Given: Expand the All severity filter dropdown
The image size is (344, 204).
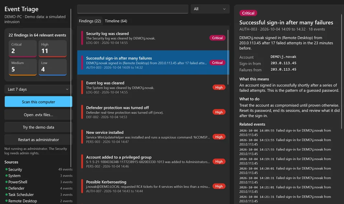Looking at the screenshot, I should pos(210,9).
